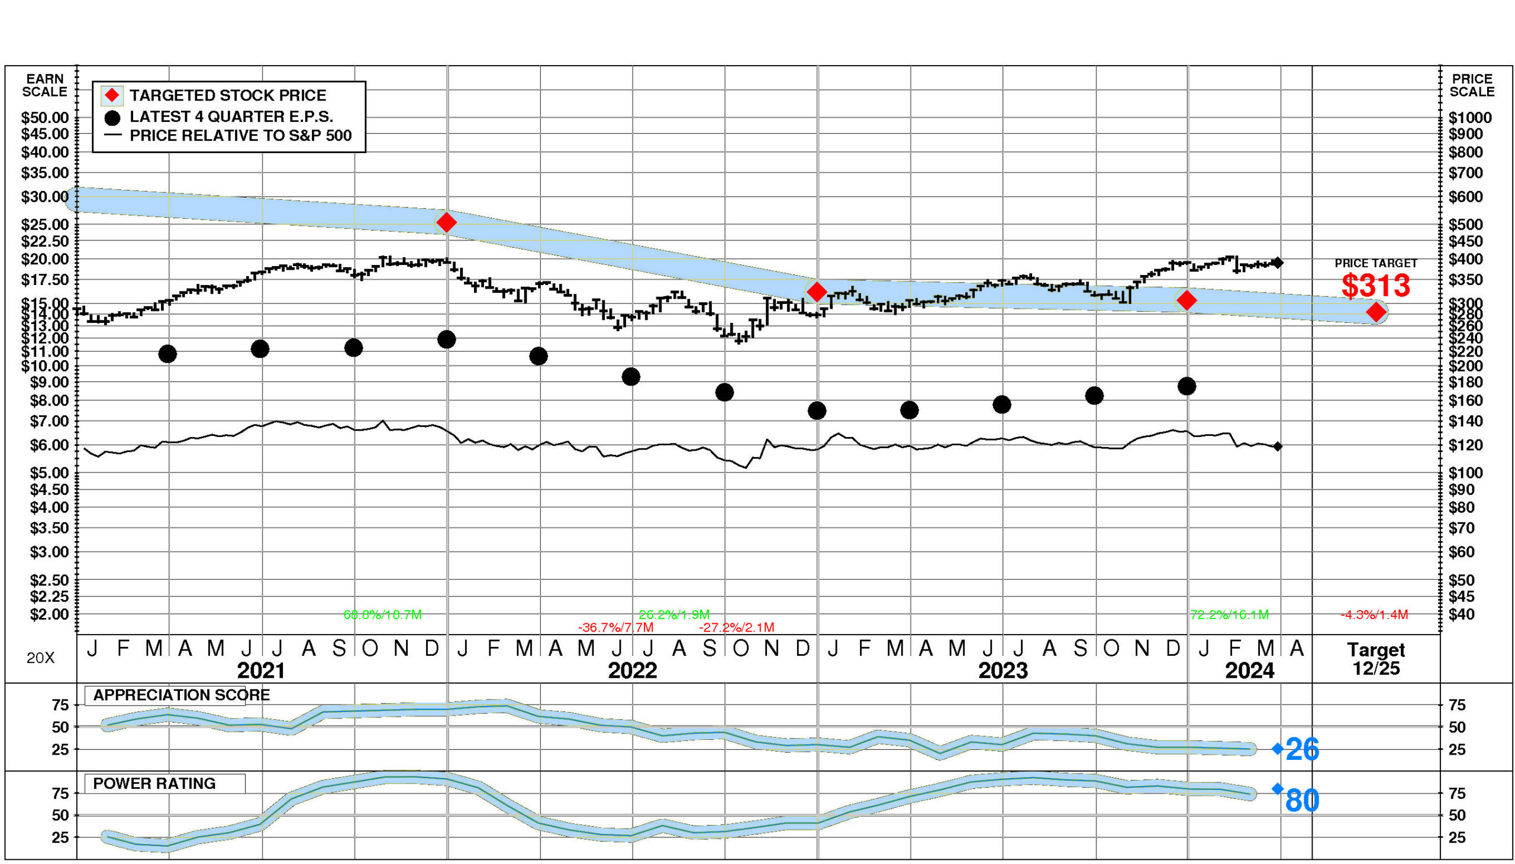The width and height of the screenshot is (1515, 864).
Task: Click the green 68.8%/18.7M annotation
Action: [382, 615]
